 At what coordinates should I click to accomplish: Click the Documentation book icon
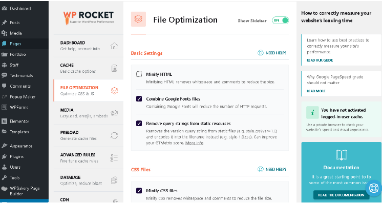coord(341,155)
